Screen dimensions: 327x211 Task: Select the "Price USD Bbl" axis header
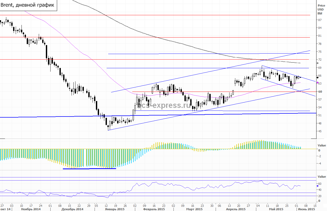[x=321, y=9]
